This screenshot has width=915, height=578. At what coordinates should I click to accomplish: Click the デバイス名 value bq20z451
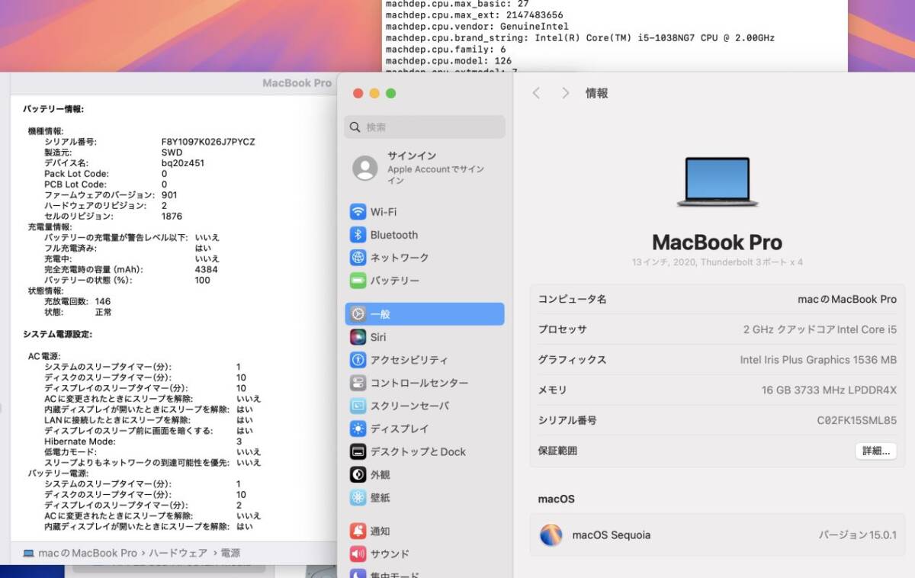(x=182, y=163)
